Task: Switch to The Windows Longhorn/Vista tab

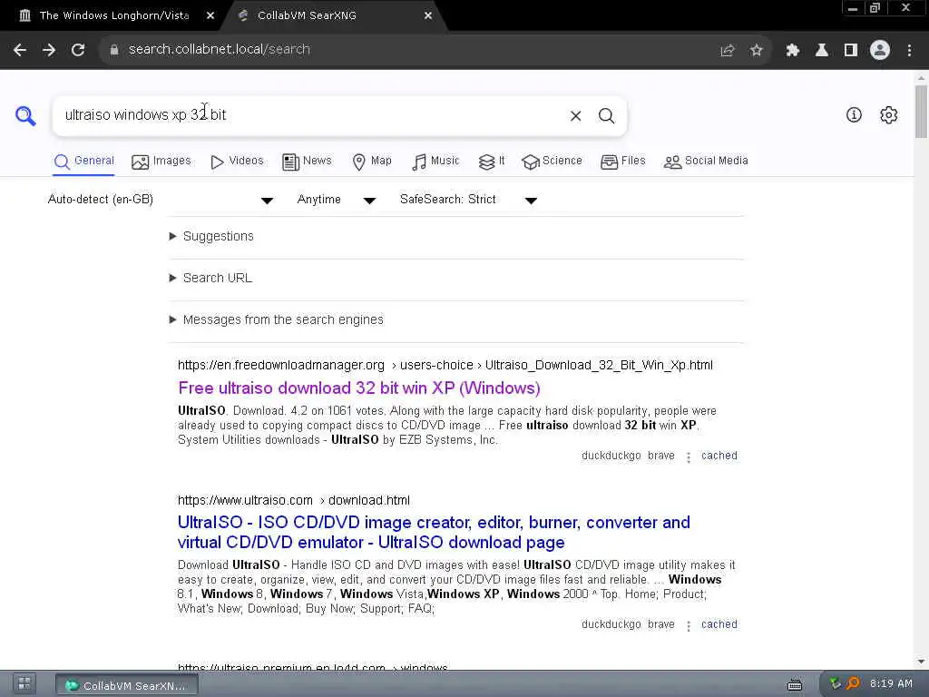Action: pos(114,16)
